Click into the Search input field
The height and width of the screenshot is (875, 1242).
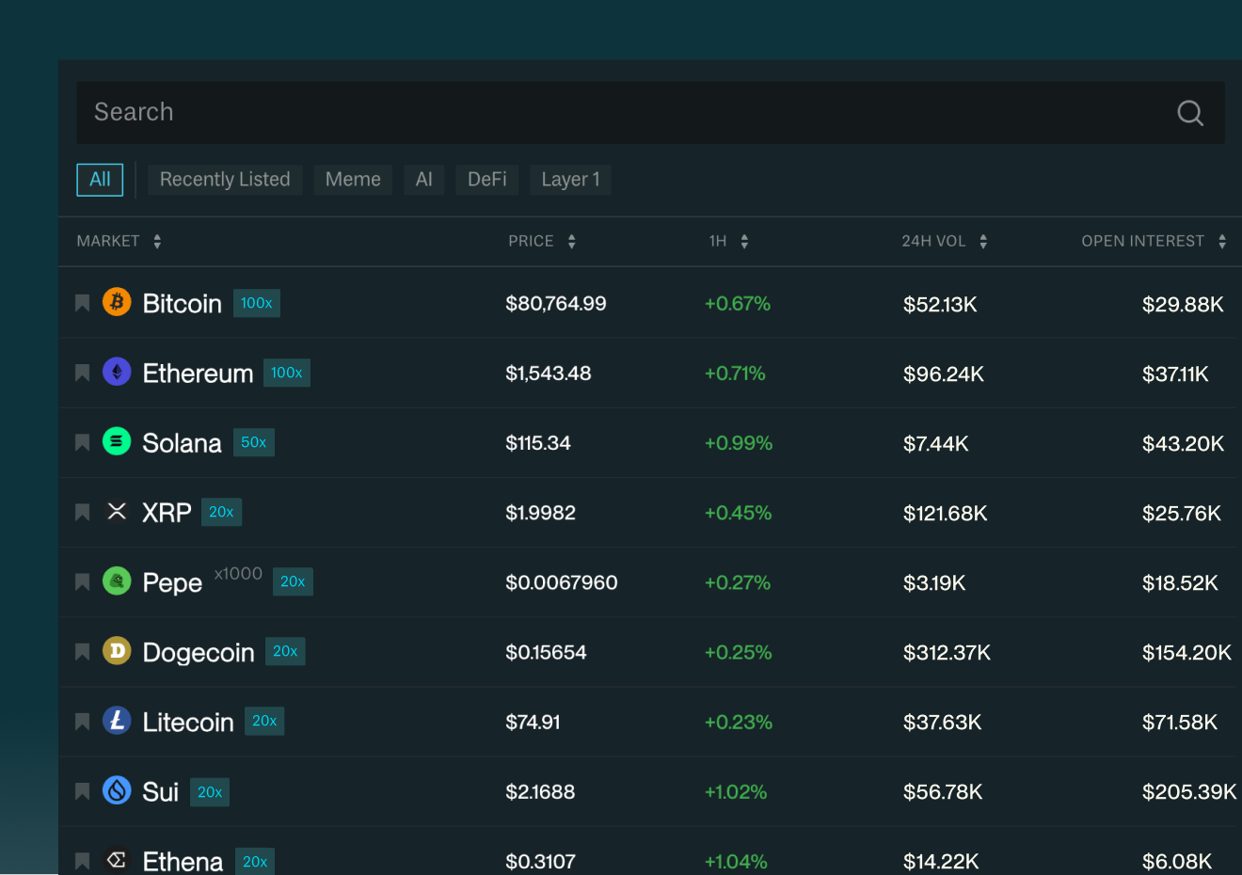[x=650, y=113]
